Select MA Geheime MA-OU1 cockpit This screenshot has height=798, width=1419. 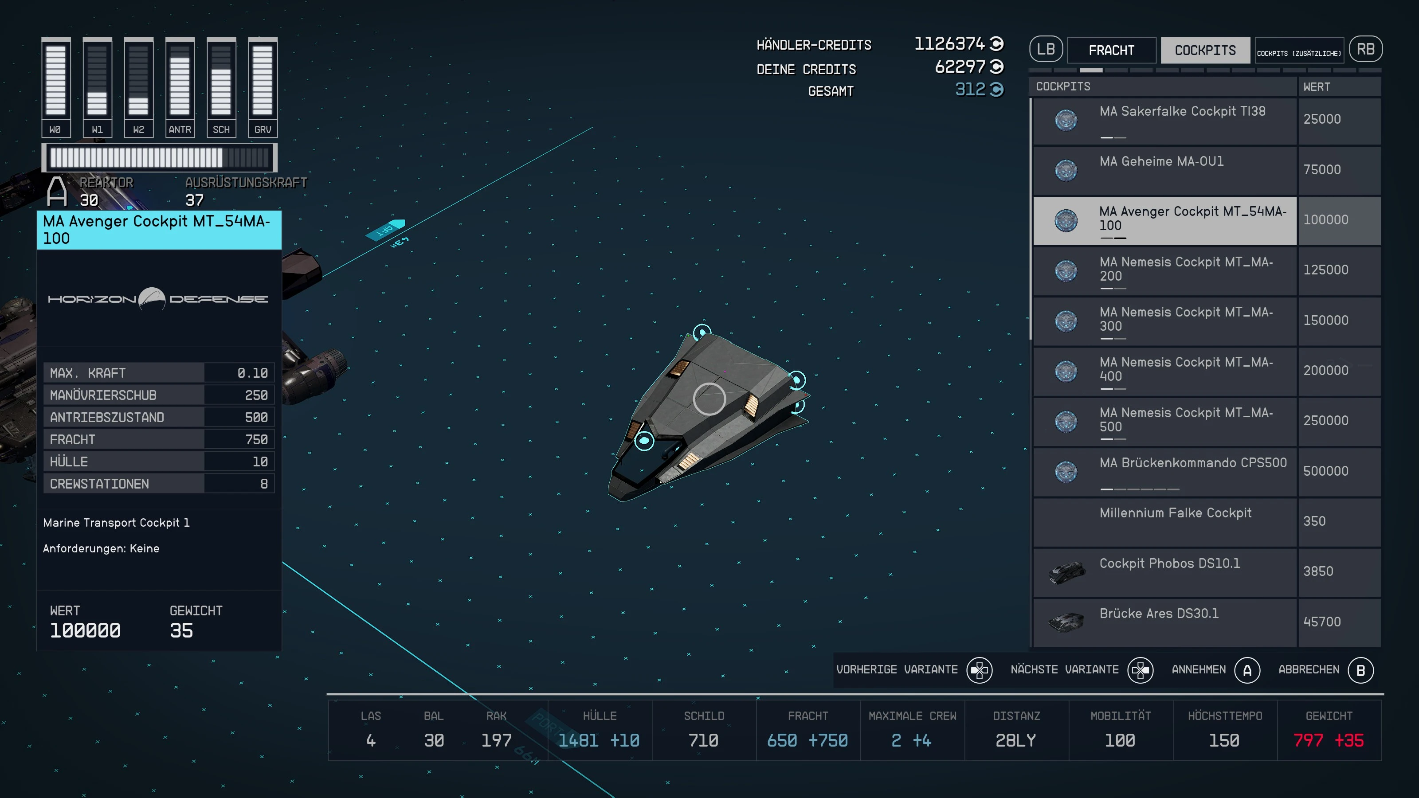tap(1206, 170)
